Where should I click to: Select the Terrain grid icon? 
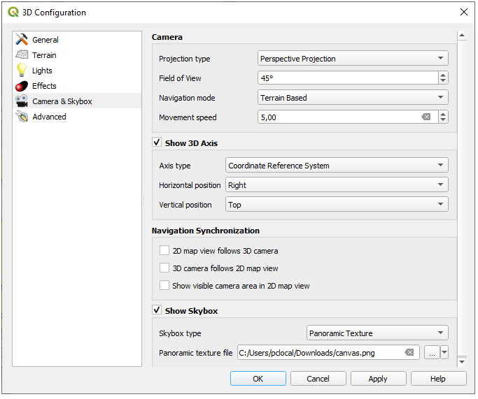pyautogui.click(x=22, y=55)
